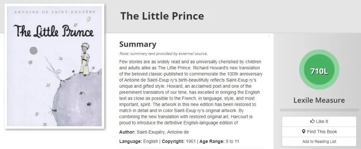Select the note about external summary source

tap(163, 54)
